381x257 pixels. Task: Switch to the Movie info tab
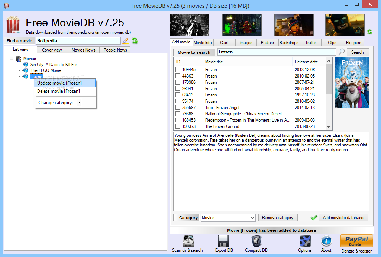click(203, 42)
